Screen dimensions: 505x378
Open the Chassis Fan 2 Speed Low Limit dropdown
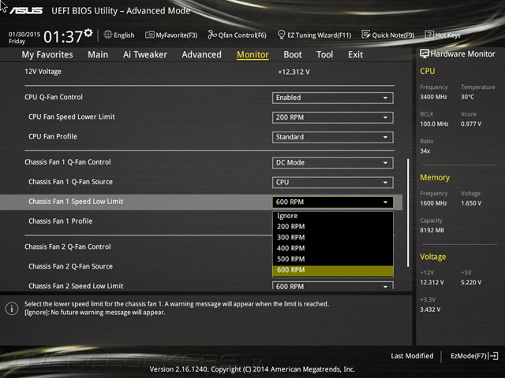(333, 286)
